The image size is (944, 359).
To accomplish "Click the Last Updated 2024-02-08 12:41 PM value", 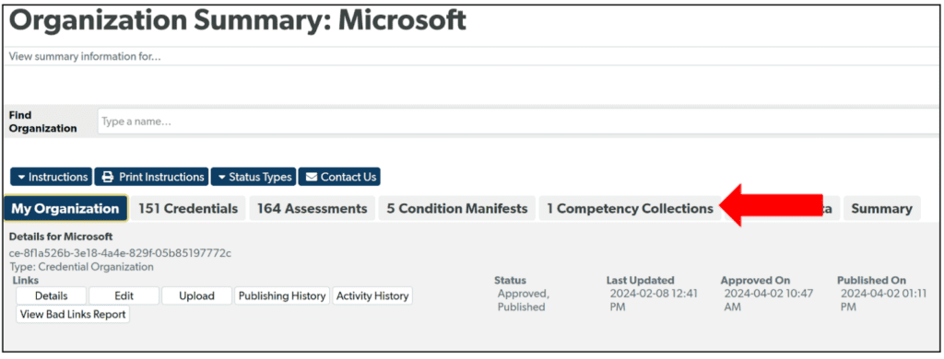I will point(654,301).
